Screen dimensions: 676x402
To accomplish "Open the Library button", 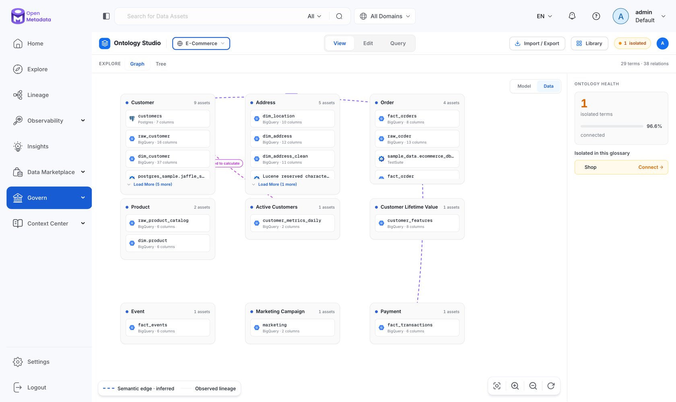I will (x=589, y=43).
